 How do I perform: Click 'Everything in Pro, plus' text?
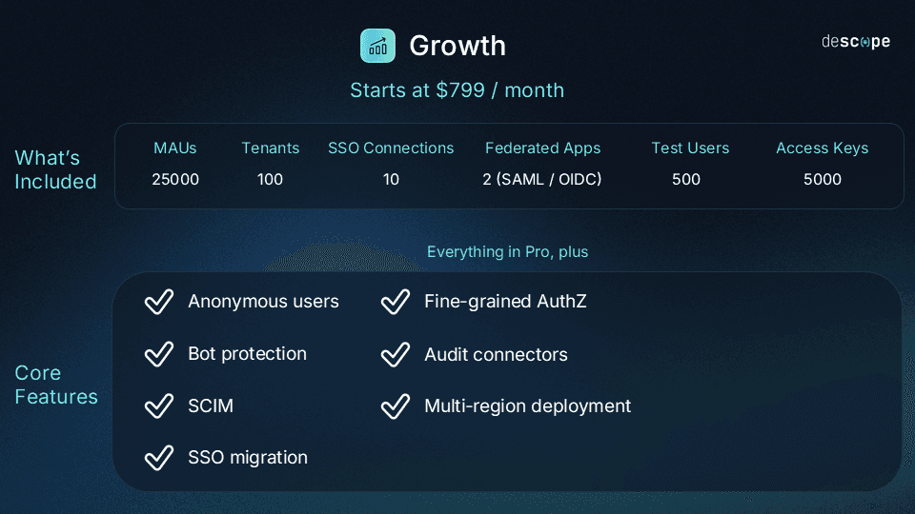507,251
